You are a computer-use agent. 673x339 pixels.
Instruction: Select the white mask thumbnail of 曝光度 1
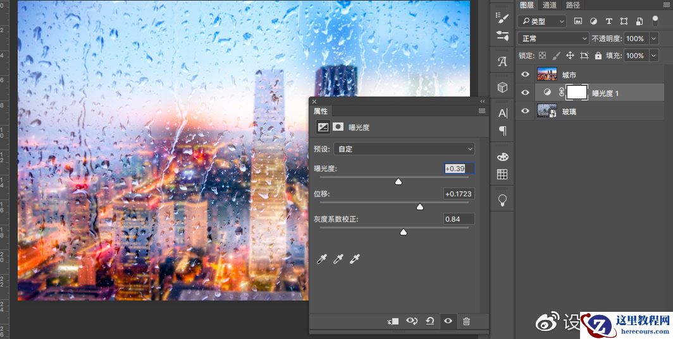[x=577, y=93]
